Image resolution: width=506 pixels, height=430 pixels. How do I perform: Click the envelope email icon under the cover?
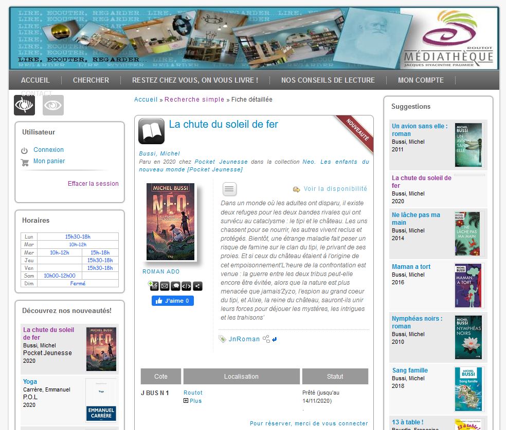pos(165,286)
